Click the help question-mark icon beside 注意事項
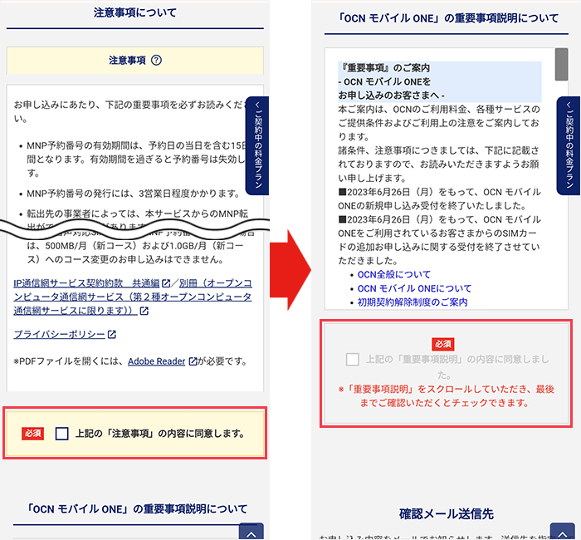The height and width of the screenshot is (540, 581). point(156,60)
